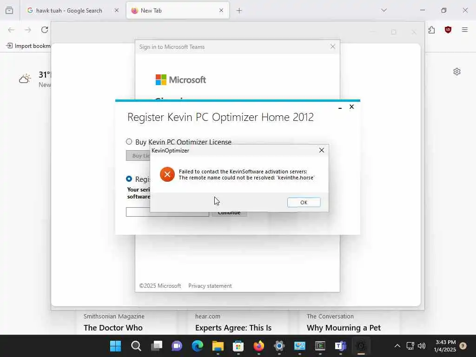Go back one page in Firefox

(11, 30)
